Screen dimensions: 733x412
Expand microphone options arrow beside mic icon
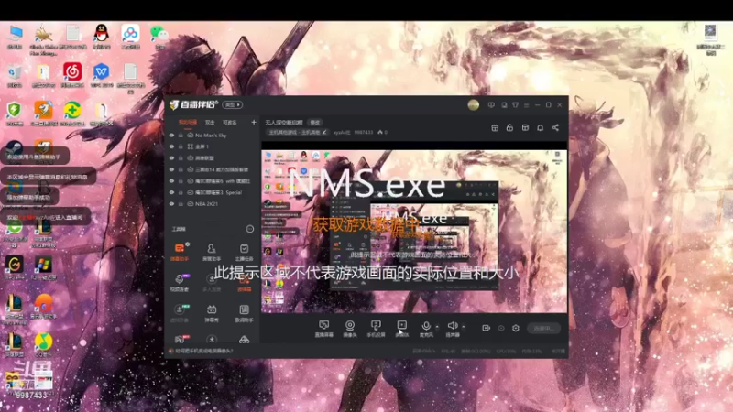pyautogui.click(x=437, y=326)
